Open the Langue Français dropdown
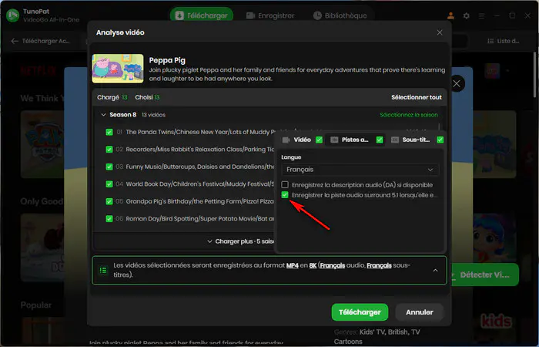539x347 pixels. (360, 170)
